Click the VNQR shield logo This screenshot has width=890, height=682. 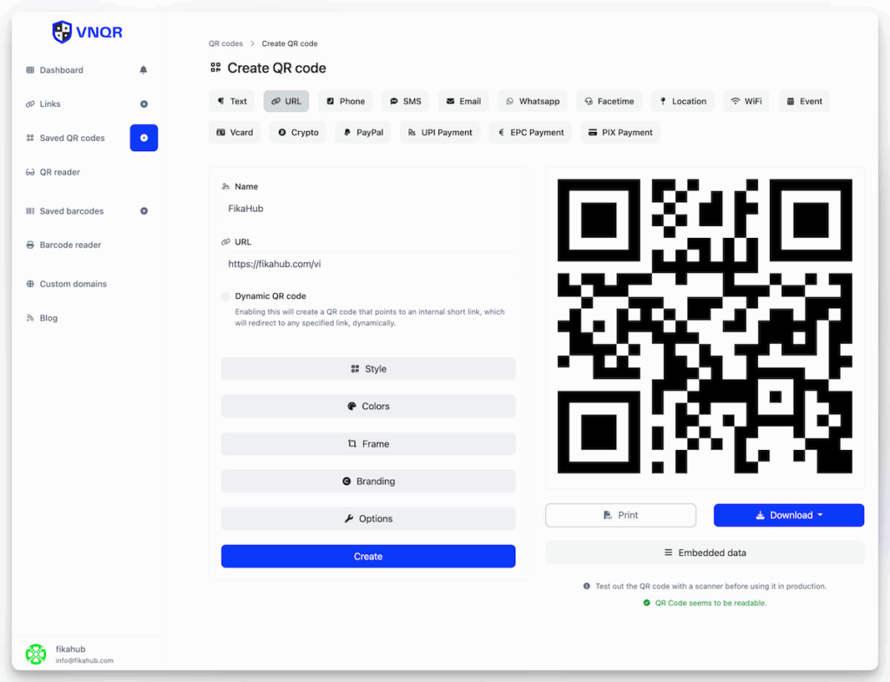click(62, 32)
